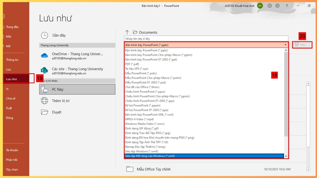Click the Duyệt folder icon
Screen dimensions: 317x178
tap(44, 112)
